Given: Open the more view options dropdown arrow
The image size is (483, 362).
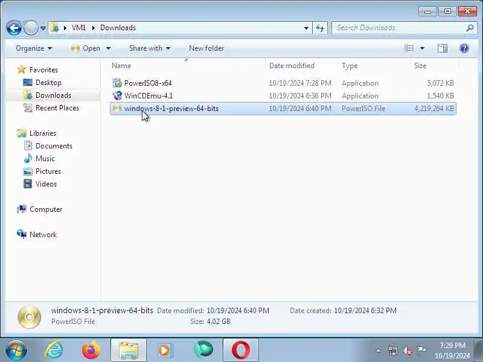Looking at the screenshot, I should (x=422, y=48).
